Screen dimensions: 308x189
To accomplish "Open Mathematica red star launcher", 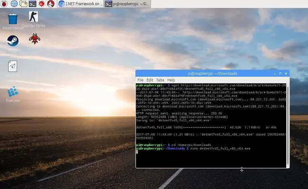I will 41,3.
